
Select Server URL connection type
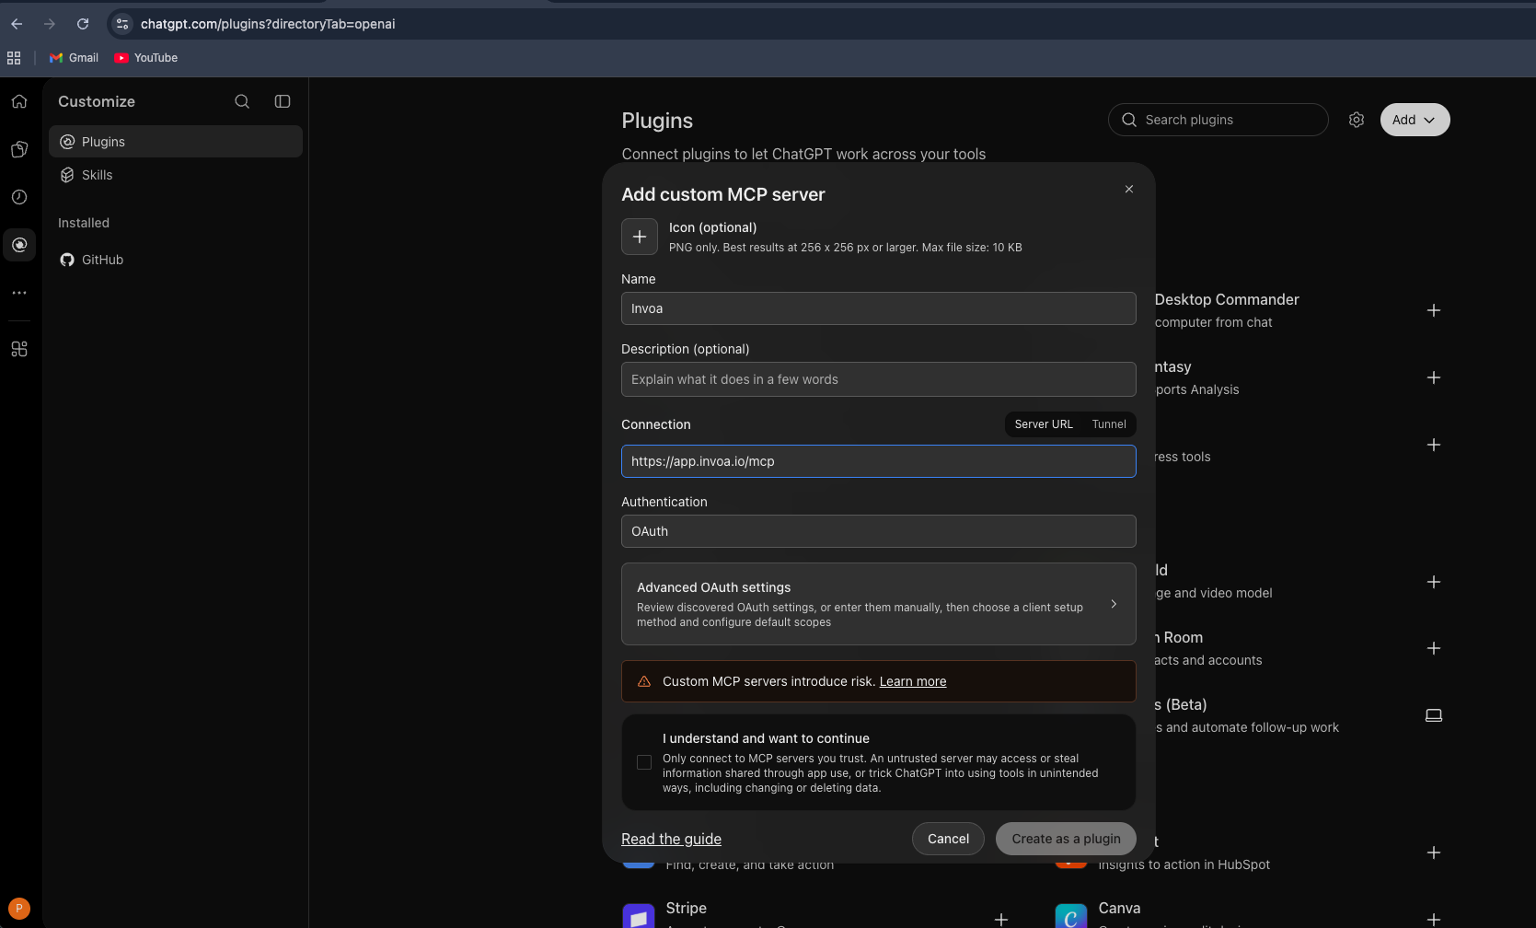1044,424
